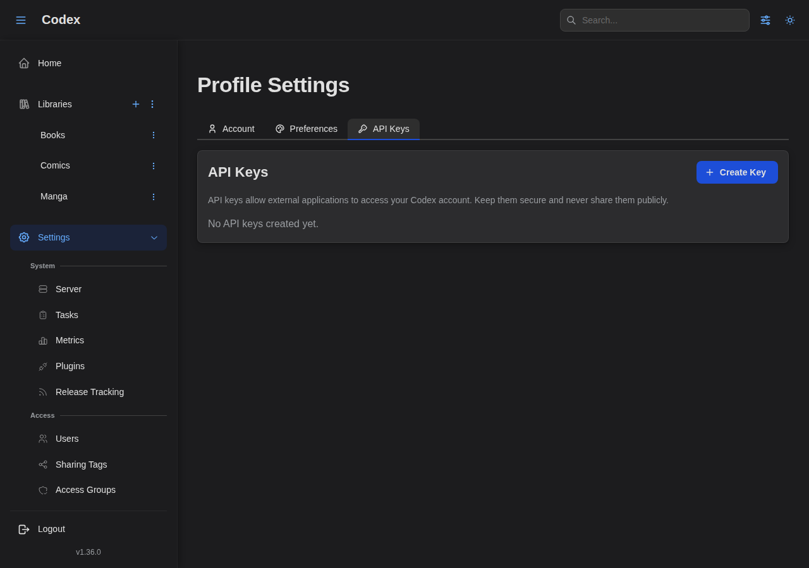Log out via Logout button
The height and width of the screenshot is (568, 809).
coord(88,529)
